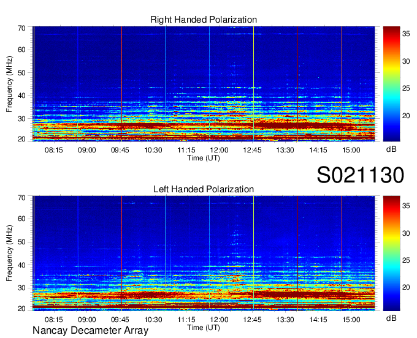Click the lower plot Time (UT) axis label
417x338 pixels.
pyautogui.click(x=204, y=328)
